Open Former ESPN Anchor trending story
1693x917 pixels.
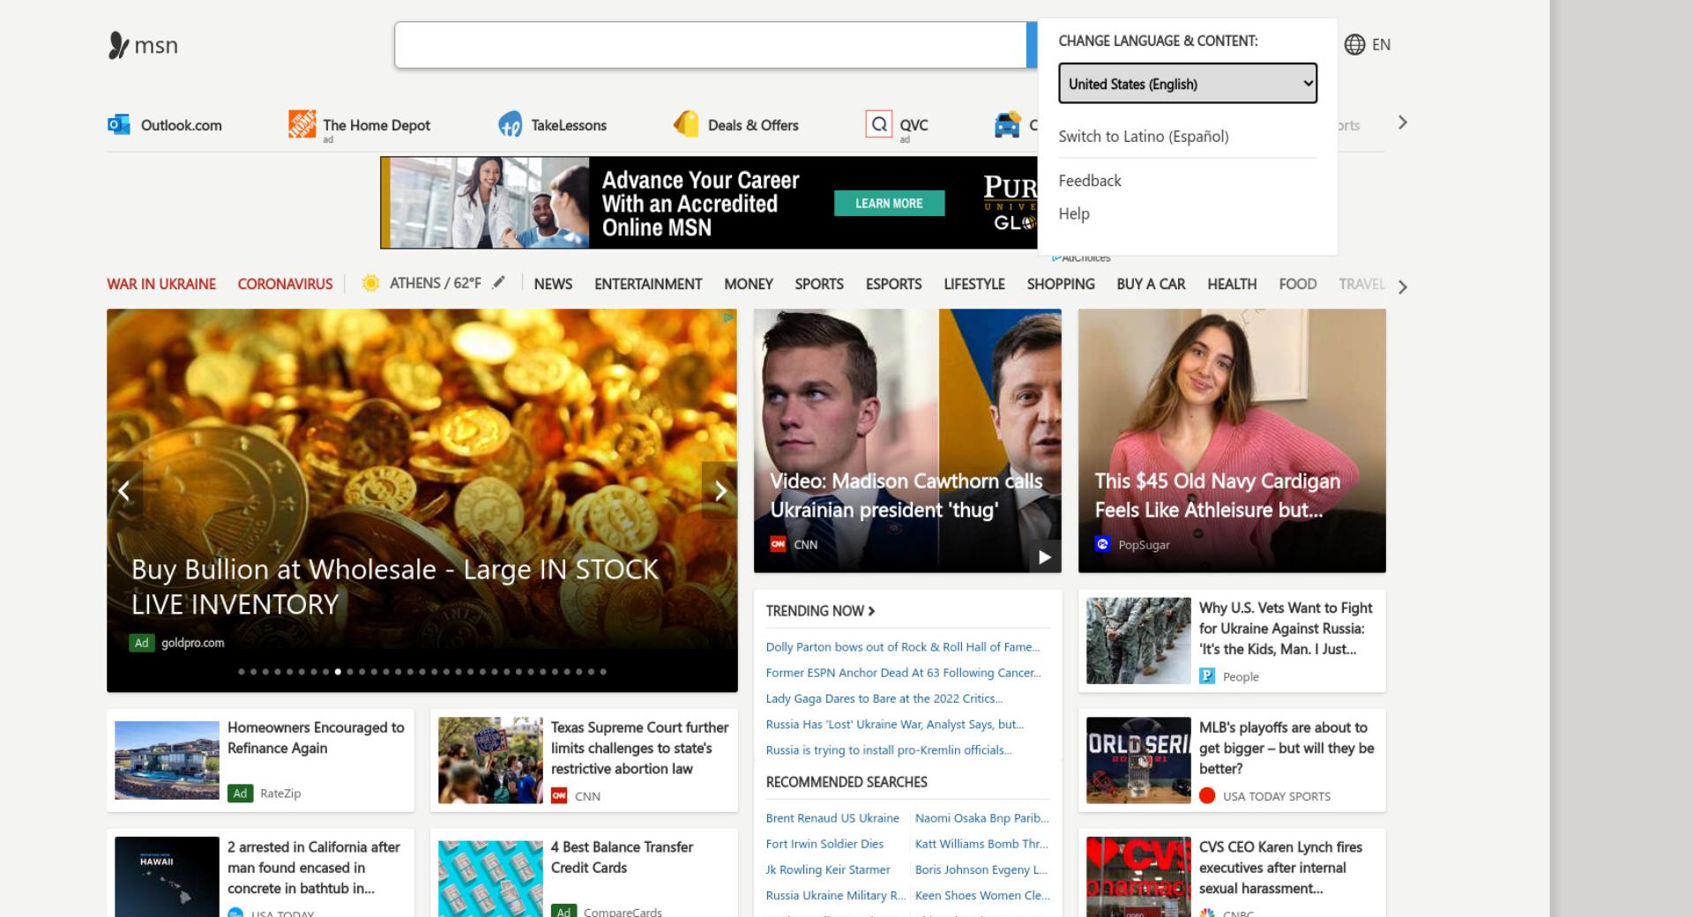pyautogui.click(x=904, y=672)
